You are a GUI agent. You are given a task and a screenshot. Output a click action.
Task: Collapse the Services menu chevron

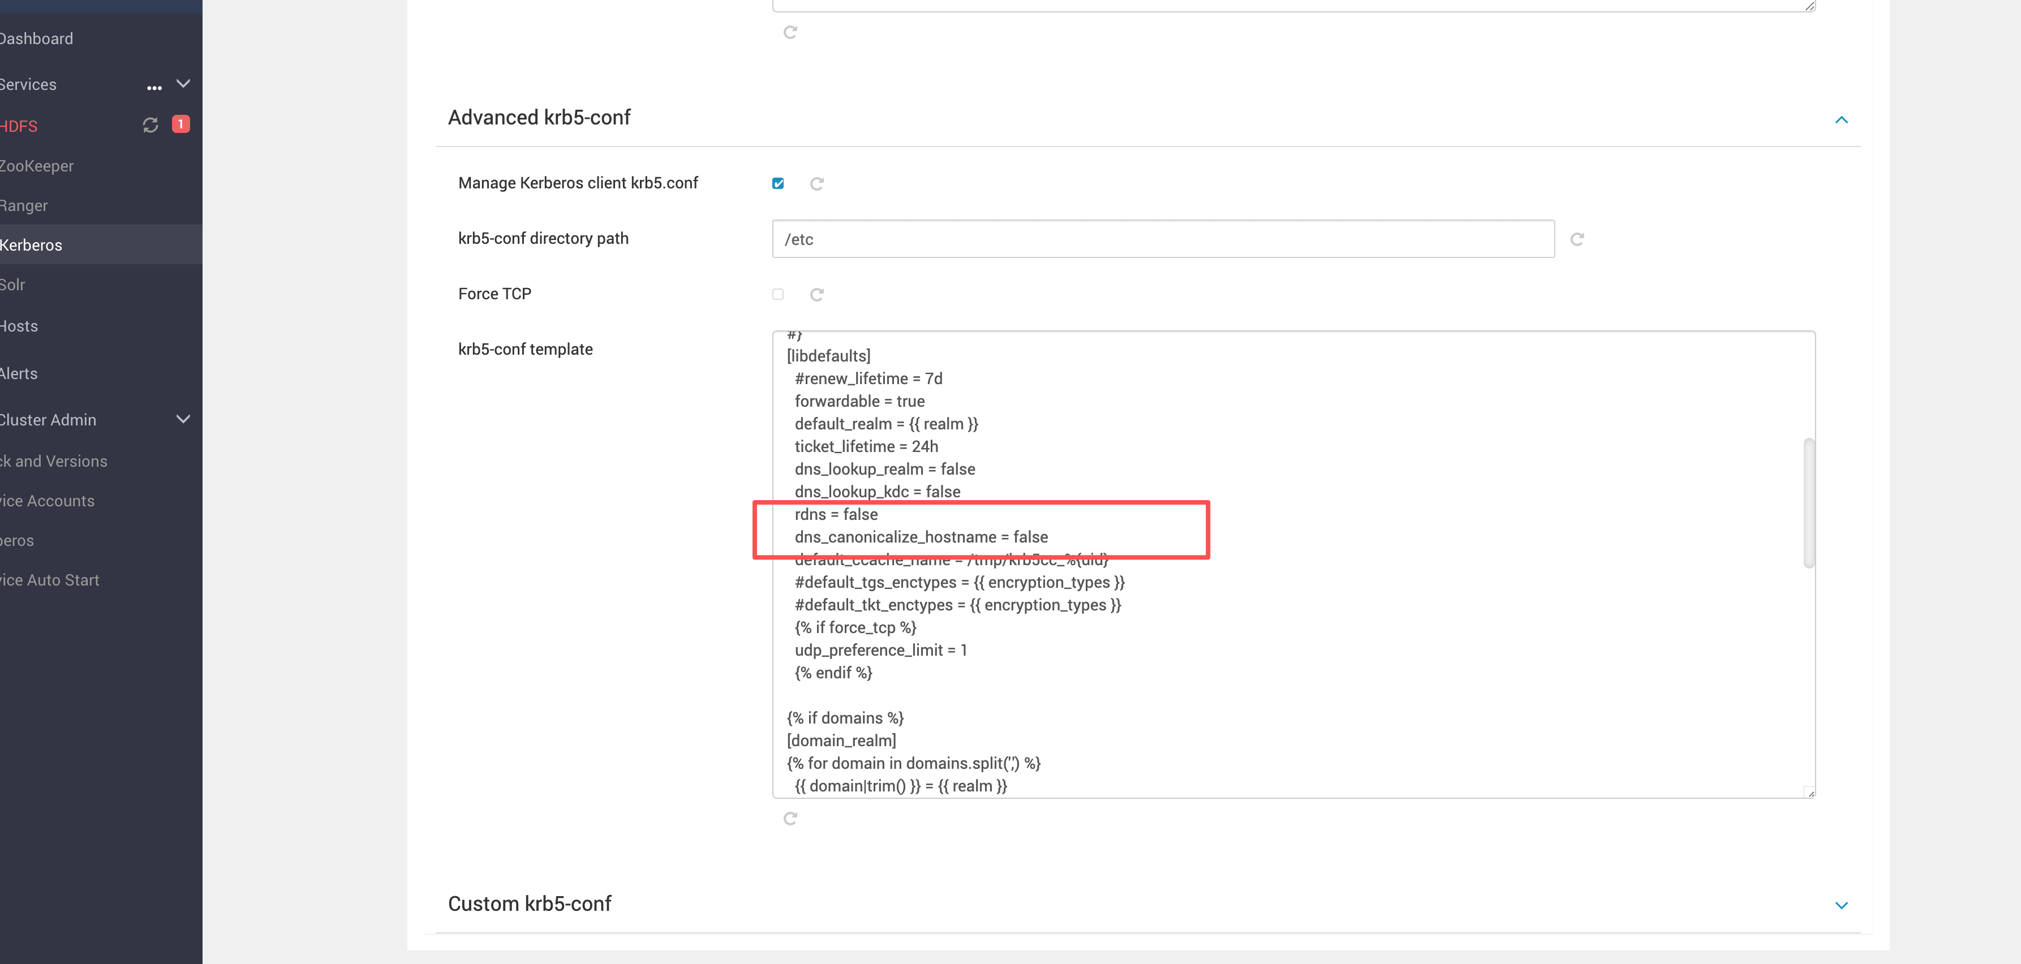tap(183, 83)
